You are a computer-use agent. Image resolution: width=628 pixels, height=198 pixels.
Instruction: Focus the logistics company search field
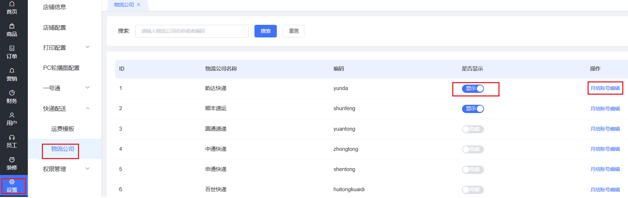[x=192, y=31]
